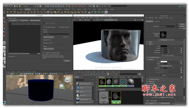189x108 pixels.
Task: Select the Use Scene Textures radio button
Action: (x=44, y=27)
